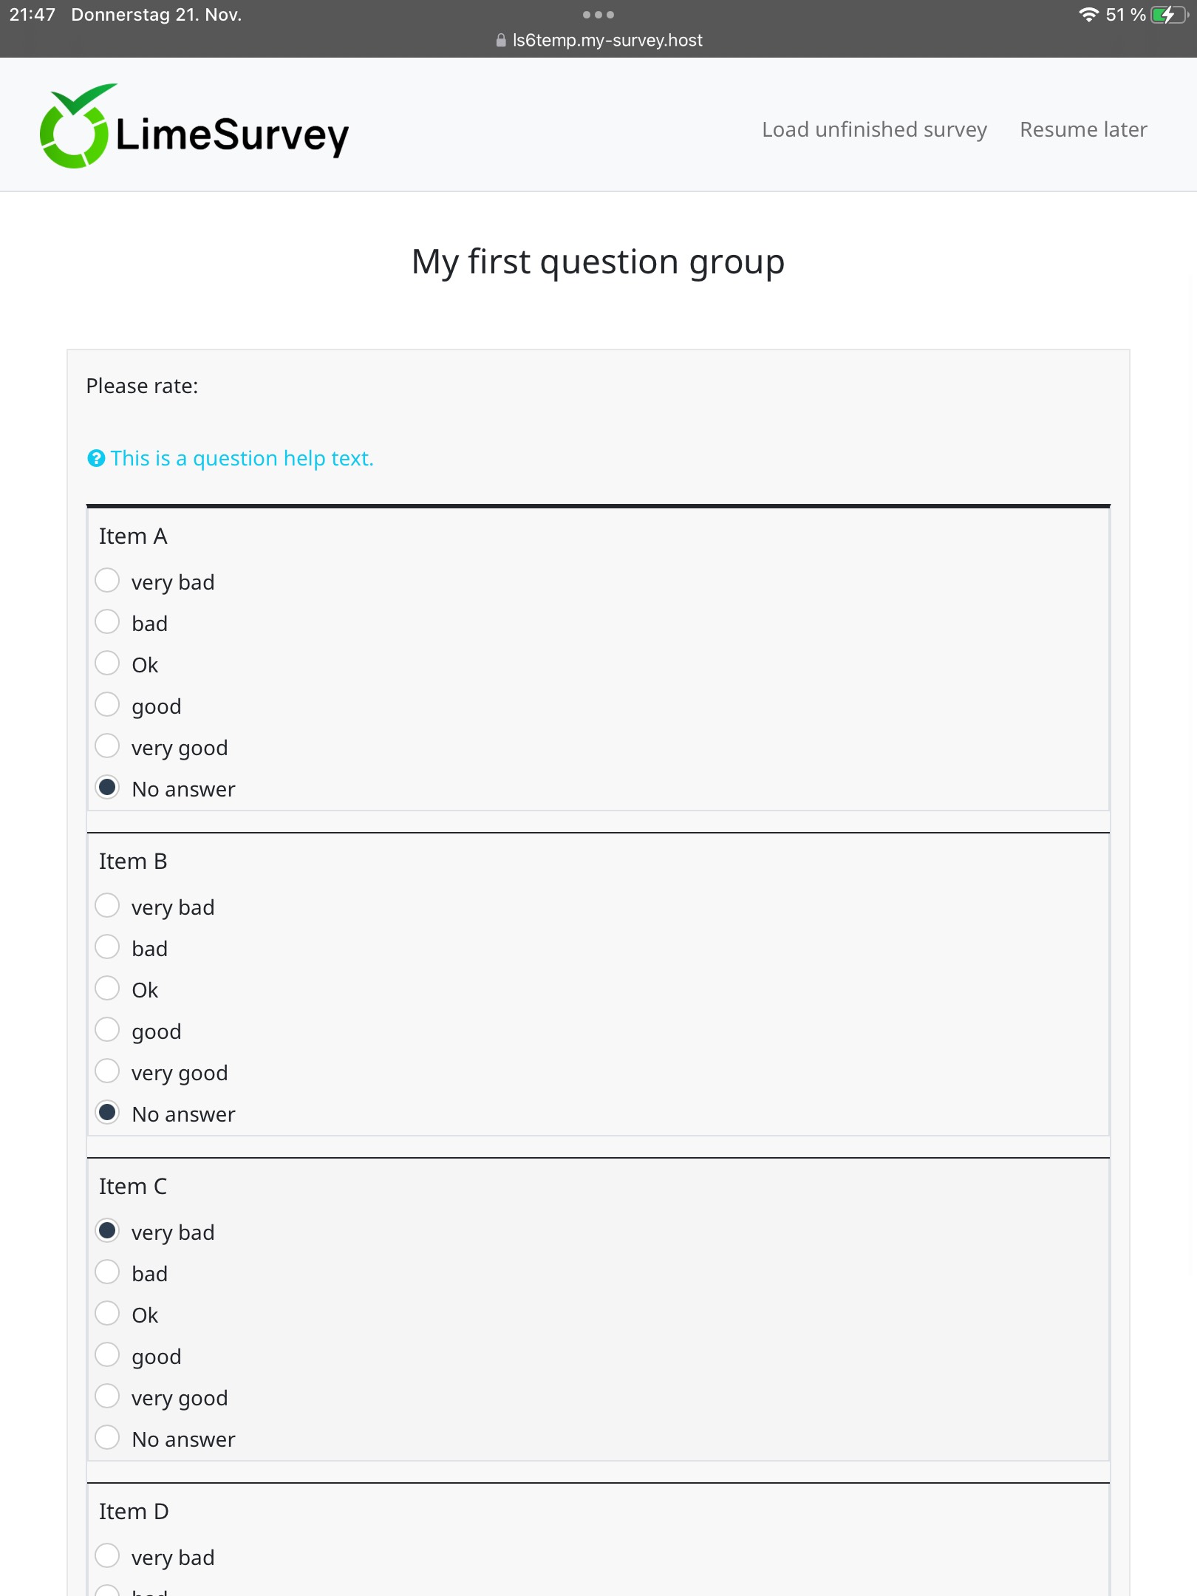Screen dimensions: 1197x1596
Task: Tap the battery charging icon
Action: [x=1167, y=15]
